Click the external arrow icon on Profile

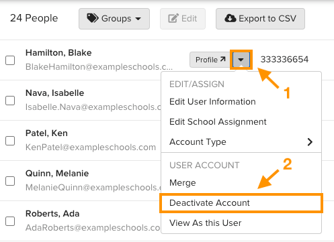222,59
